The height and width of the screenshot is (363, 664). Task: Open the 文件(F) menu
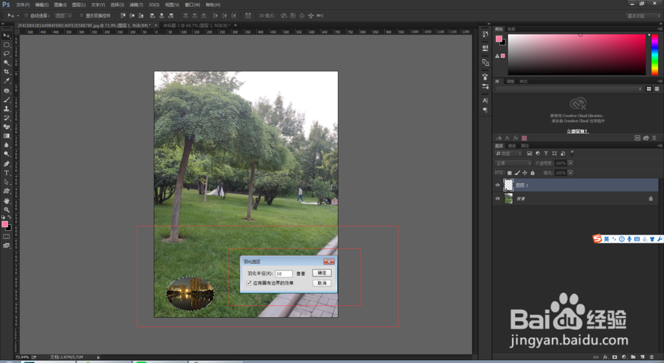(x=23, y=5)
